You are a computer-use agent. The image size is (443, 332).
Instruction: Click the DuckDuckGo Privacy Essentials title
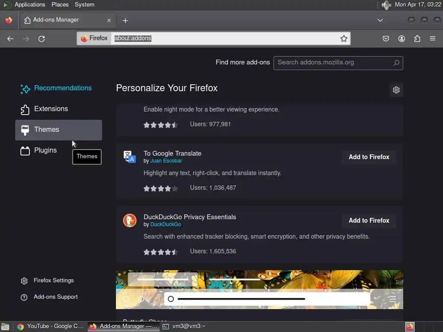coord(189,217)
